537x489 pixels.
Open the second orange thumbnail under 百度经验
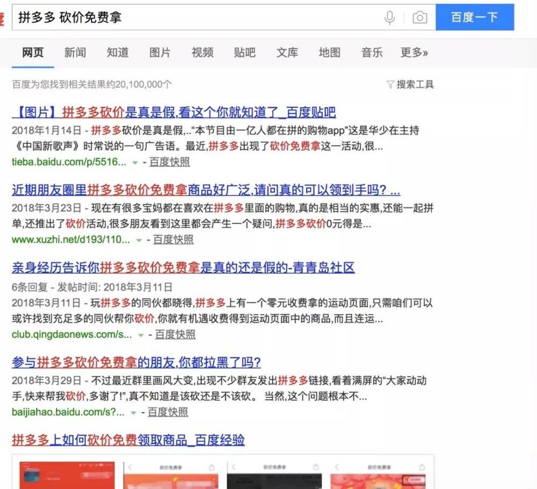pyautogui.click(x=171, y=475)
